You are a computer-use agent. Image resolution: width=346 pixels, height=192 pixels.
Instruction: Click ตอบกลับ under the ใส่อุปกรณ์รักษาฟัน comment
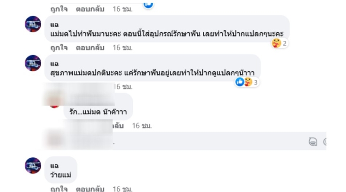point(90,48)
